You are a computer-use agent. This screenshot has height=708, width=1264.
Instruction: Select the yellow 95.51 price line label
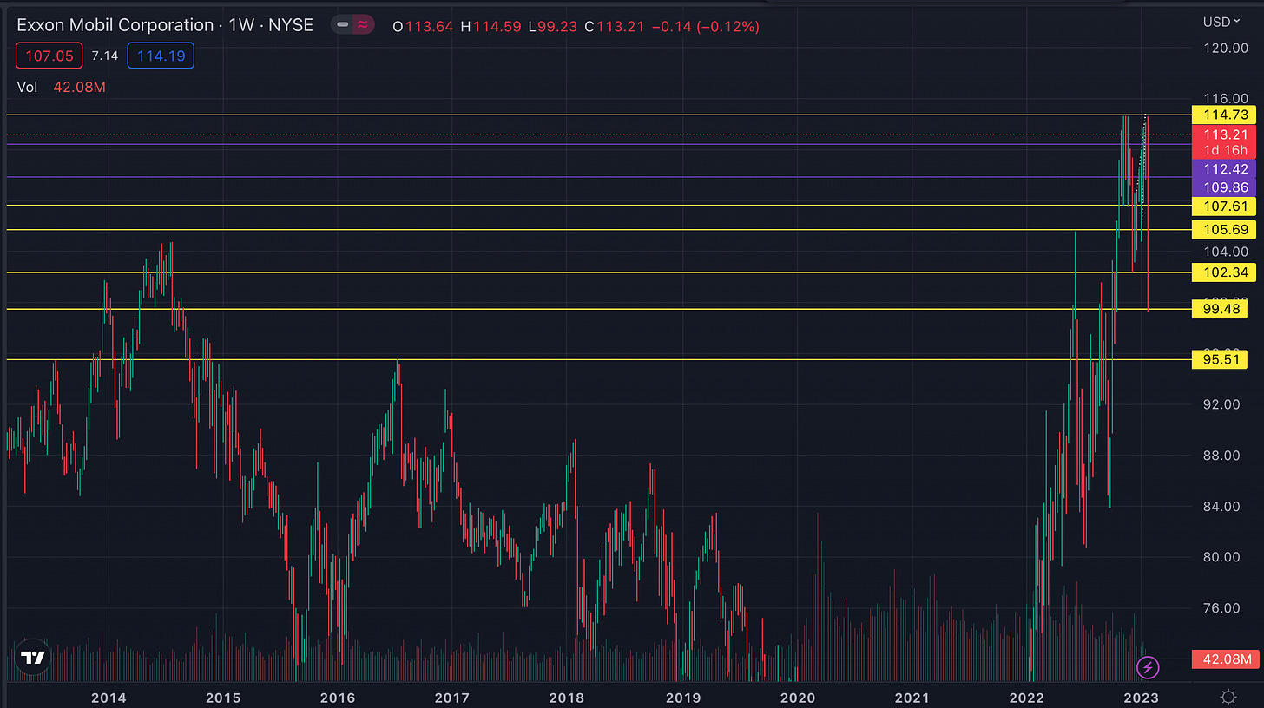1220,359
